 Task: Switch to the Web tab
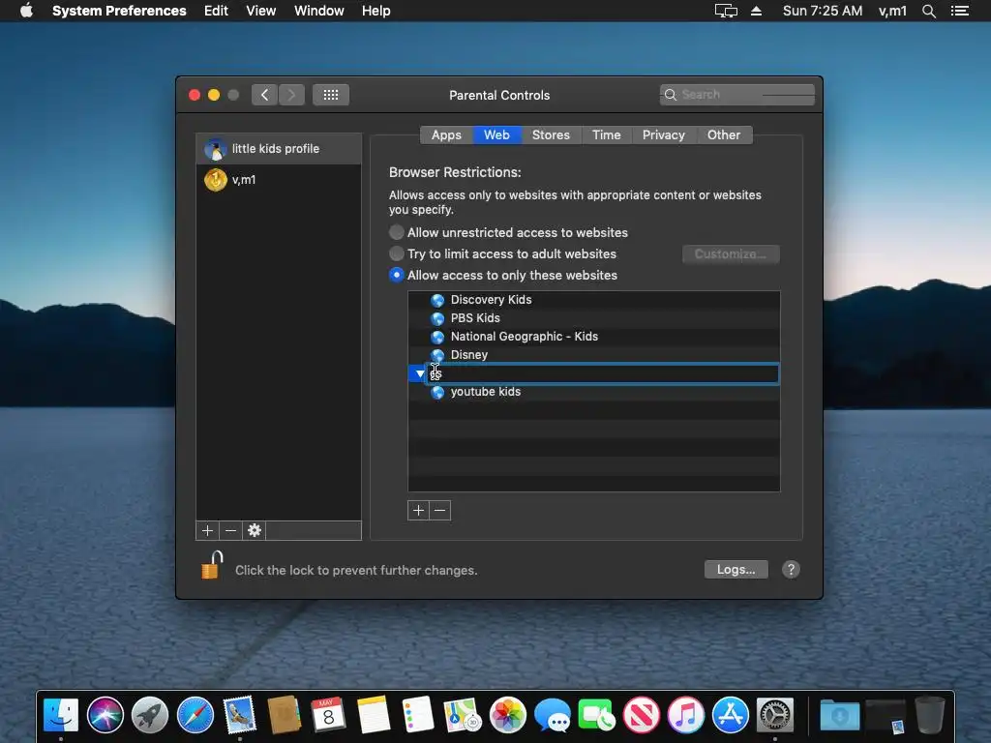point(496,134)
